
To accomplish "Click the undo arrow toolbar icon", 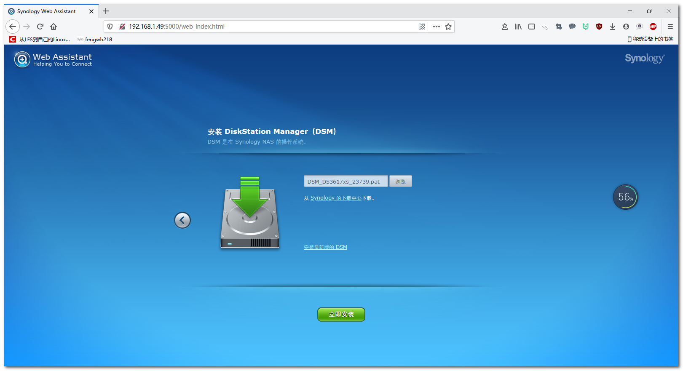I will [x=545, y=27].
